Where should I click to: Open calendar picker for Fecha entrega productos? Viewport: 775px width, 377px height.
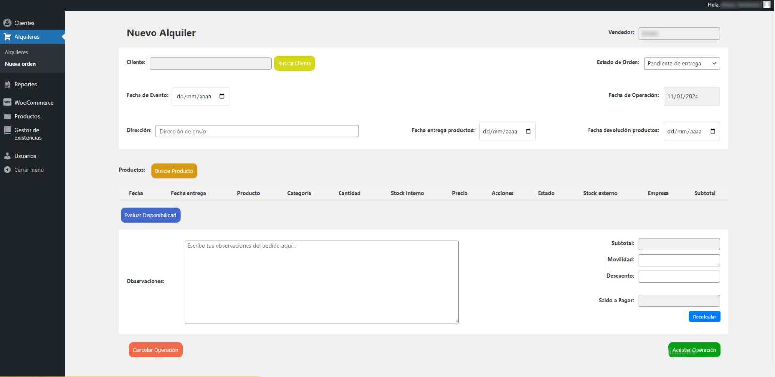pos(528,131)
